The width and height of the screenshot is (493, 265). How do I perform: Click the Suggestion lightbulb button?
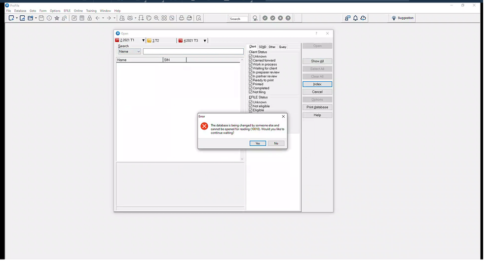403,18
